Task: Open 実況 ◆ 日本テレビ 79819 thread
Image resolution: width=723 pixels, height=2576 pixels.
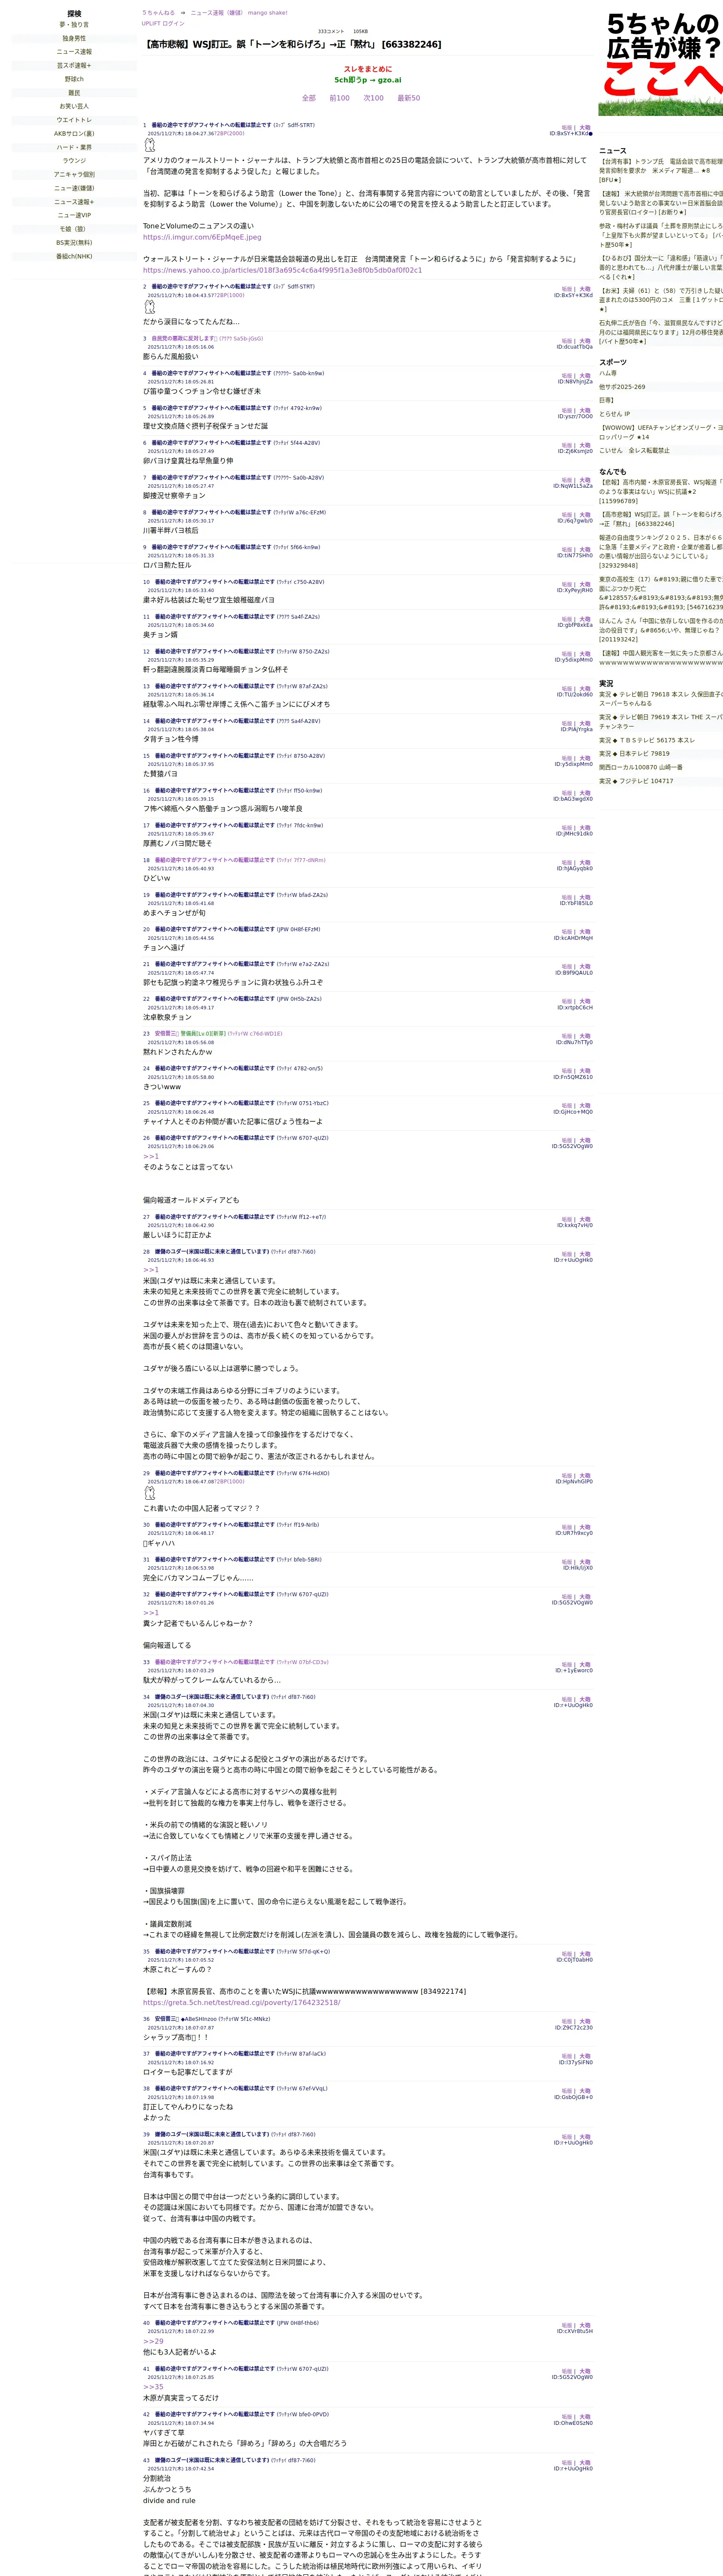Action: pyautogui.click(x=635, y=754)
